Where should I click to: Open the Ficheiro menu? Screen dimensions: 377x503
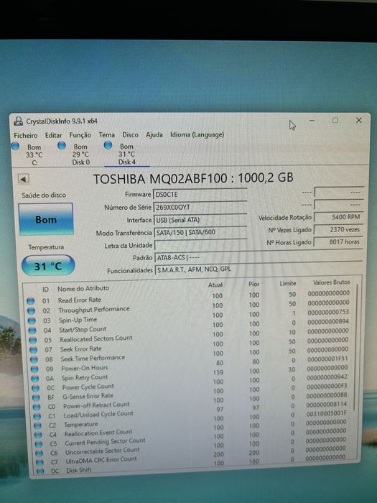point(26,135)
